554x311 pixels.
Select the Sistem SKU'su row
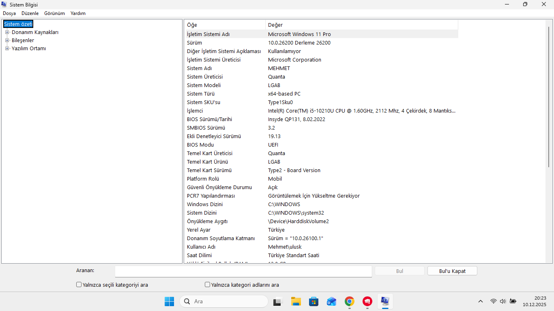tap(321, 102)
